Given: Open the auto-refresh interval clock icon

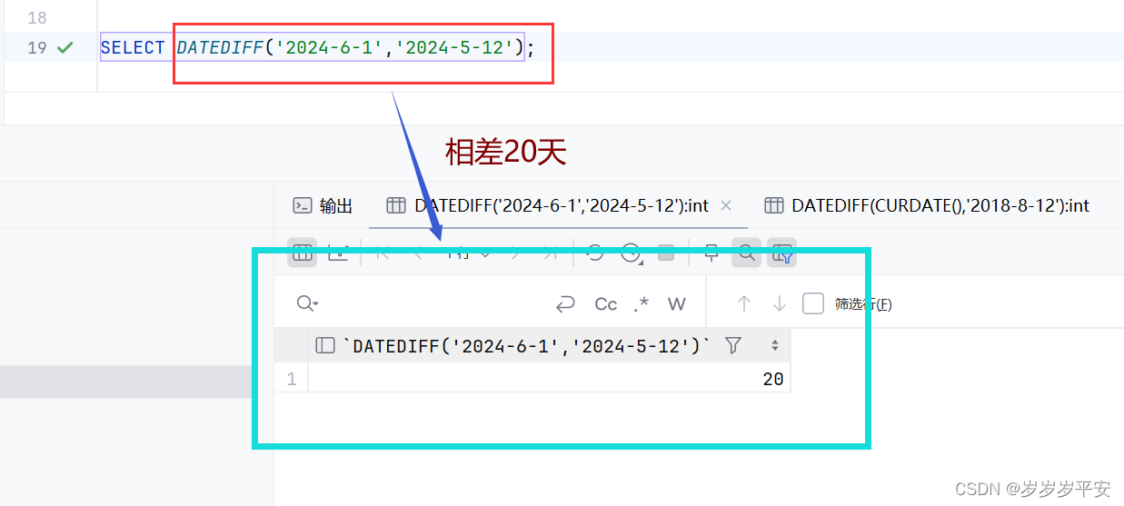Looking at the screenshot, I should pos(632,253).
